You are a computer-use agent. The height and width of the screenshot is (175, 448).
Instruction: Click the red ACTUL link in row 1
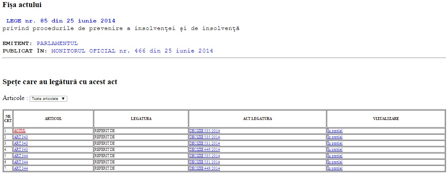20,131
